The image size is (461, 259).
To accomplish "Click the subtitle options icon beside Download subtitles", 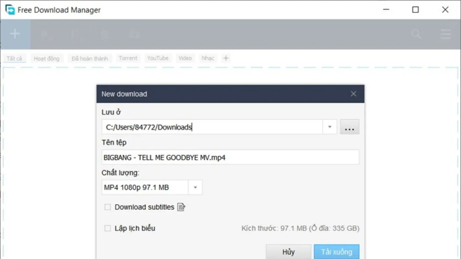I will pyautogui.click(x=181, y=207).
